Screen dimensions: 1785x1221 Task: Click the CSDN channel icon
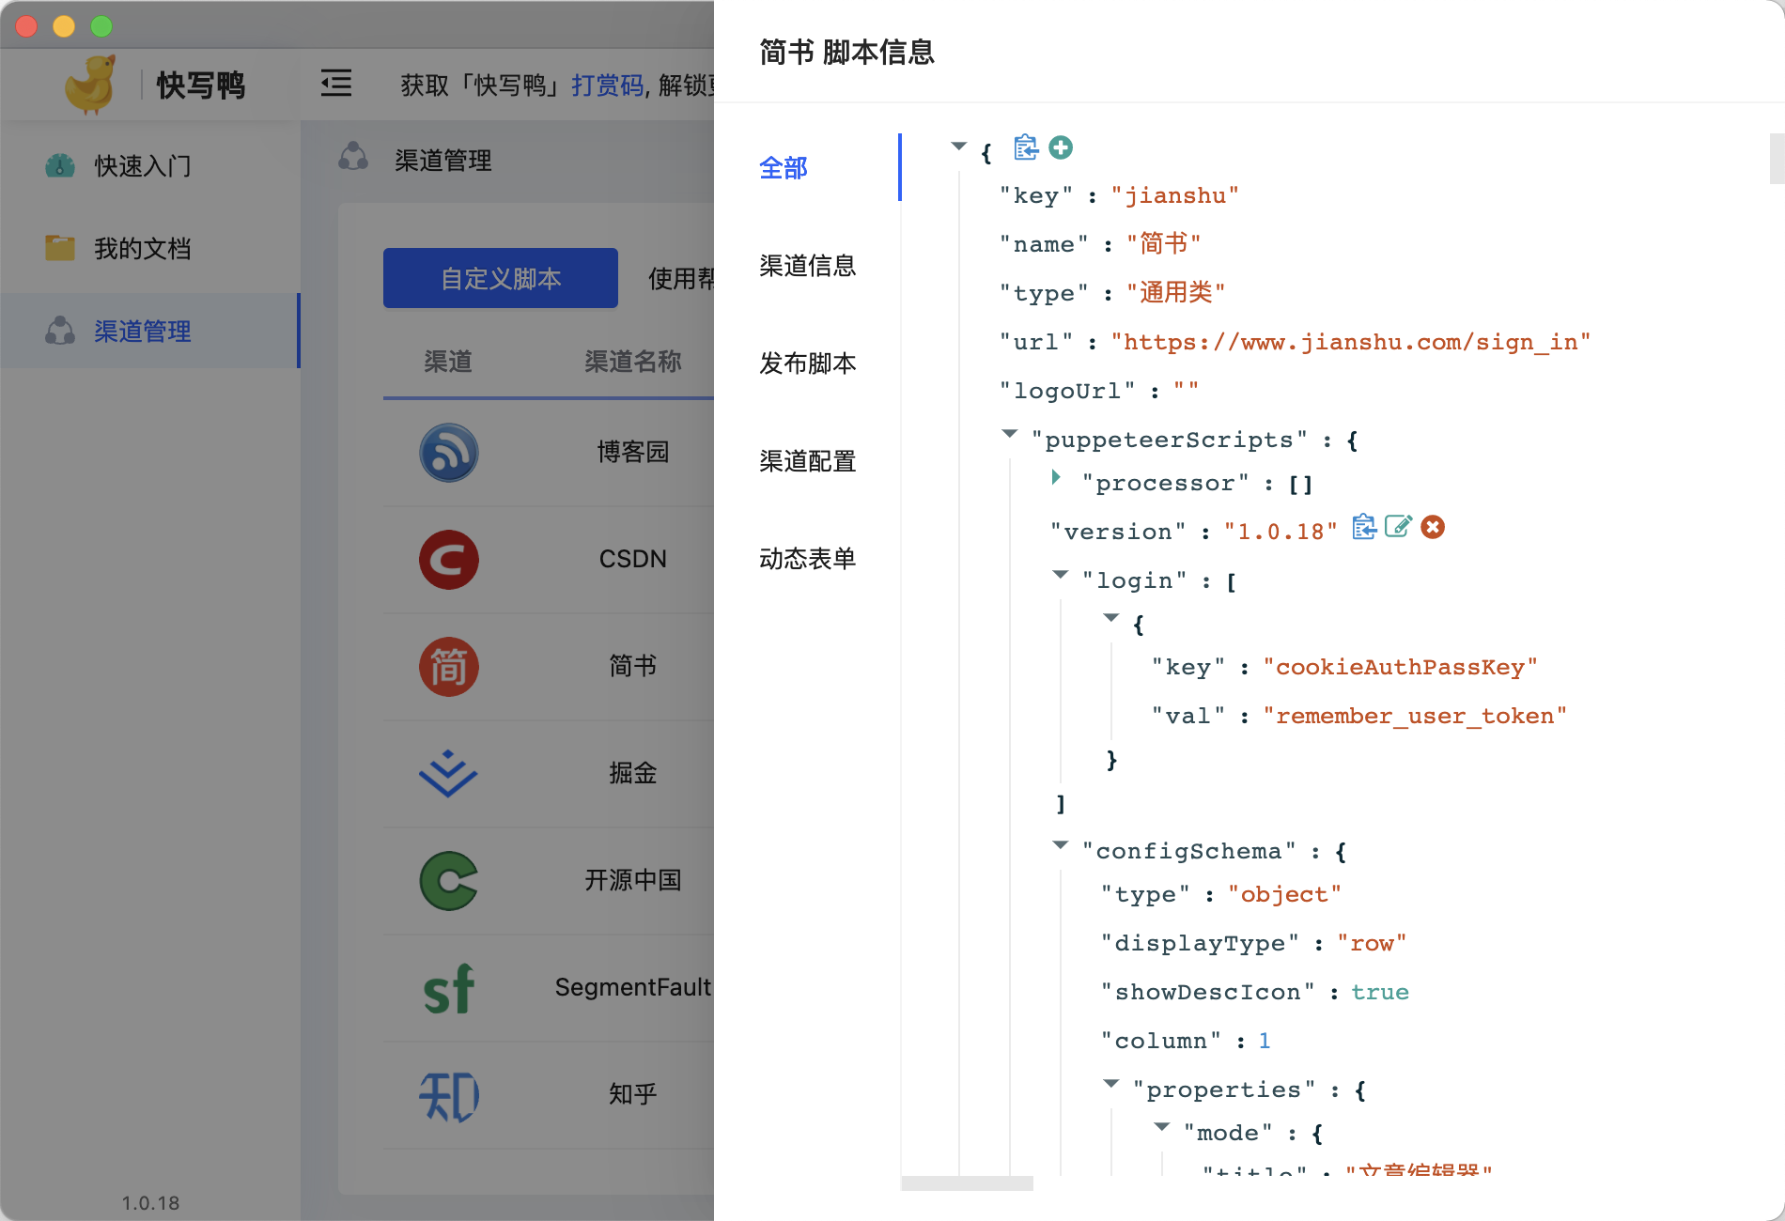(x=449, y=560)
